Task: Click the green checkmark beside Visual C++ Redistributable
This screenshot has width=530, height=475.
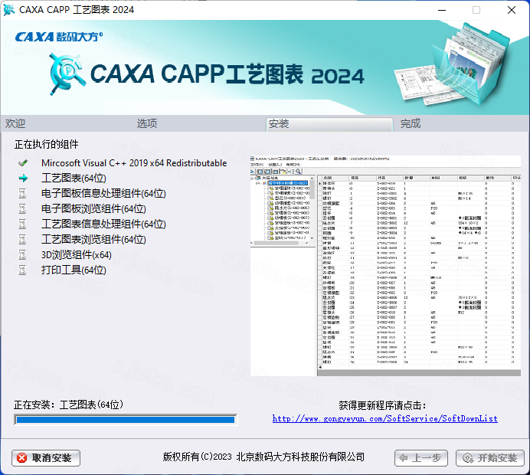Action: point(23,163)
